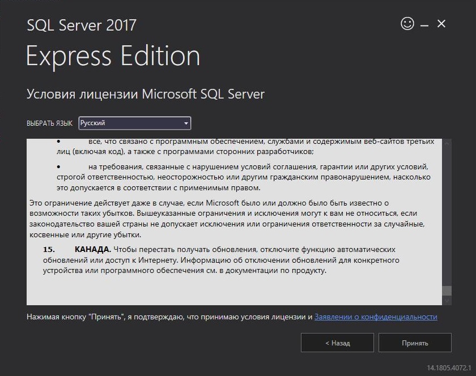Click the ВЫБРАТЬ ЯЗЫК label
The width and height of the screenshot is (476, 376).
click(49, 123)
